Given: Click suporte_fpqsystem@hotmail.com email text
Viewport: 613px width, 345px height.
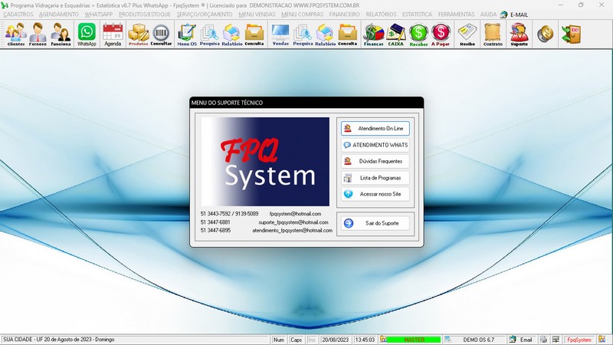Looking at the screenshot, I should point(293,222).
